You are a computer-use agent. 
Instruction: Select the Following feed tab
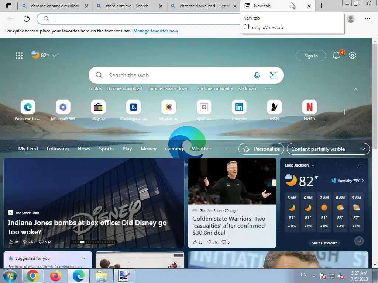(58, 149)
